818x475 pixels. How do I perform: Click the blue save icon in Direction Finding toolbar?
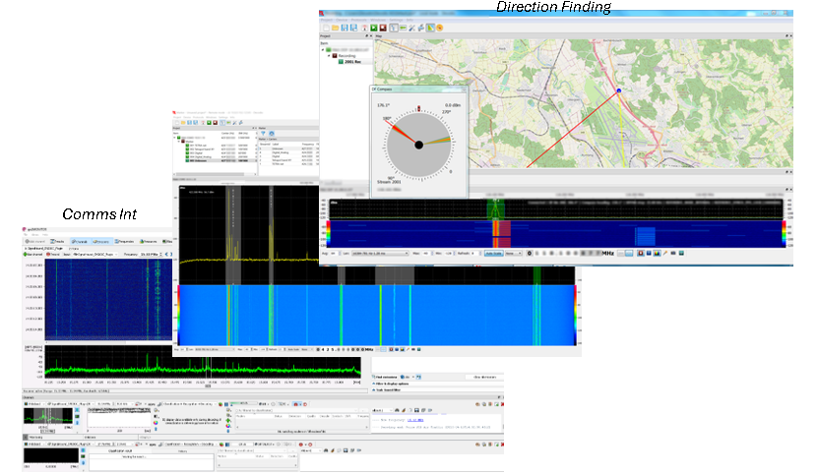[x=346, y=28]
